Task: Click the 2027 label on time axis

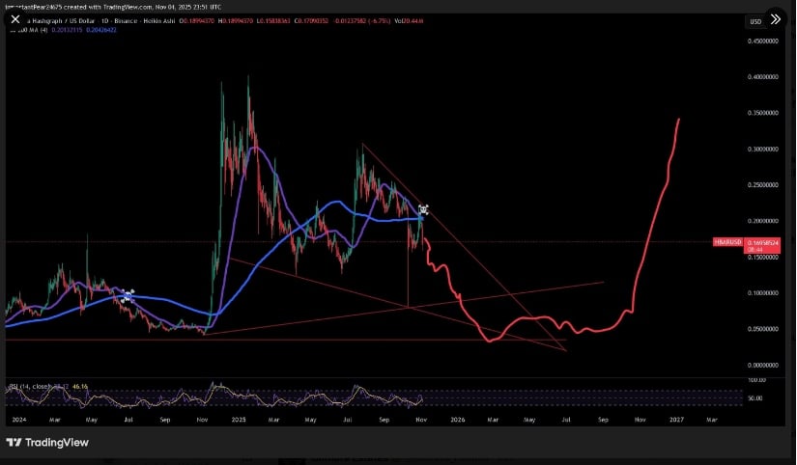Action: click(x=677, y=421)
